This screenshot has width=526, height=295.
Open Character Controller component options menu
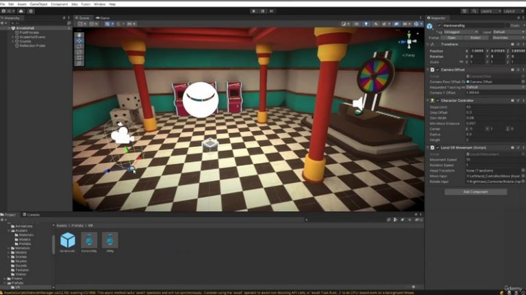pyautogui.click(x=523, y=100)
